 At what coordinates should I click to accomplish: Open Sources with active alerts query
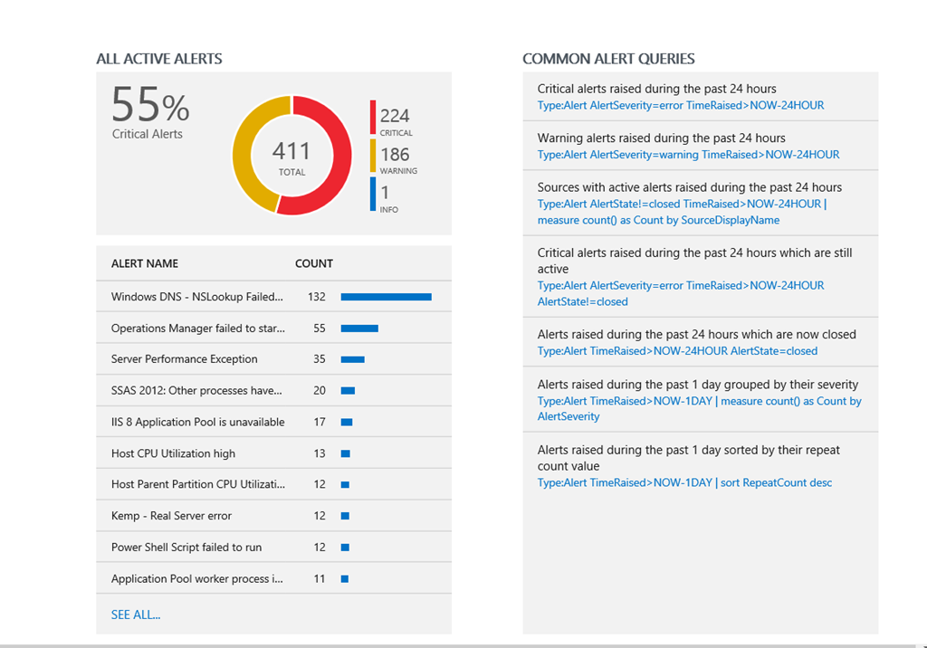pos(681,212)
